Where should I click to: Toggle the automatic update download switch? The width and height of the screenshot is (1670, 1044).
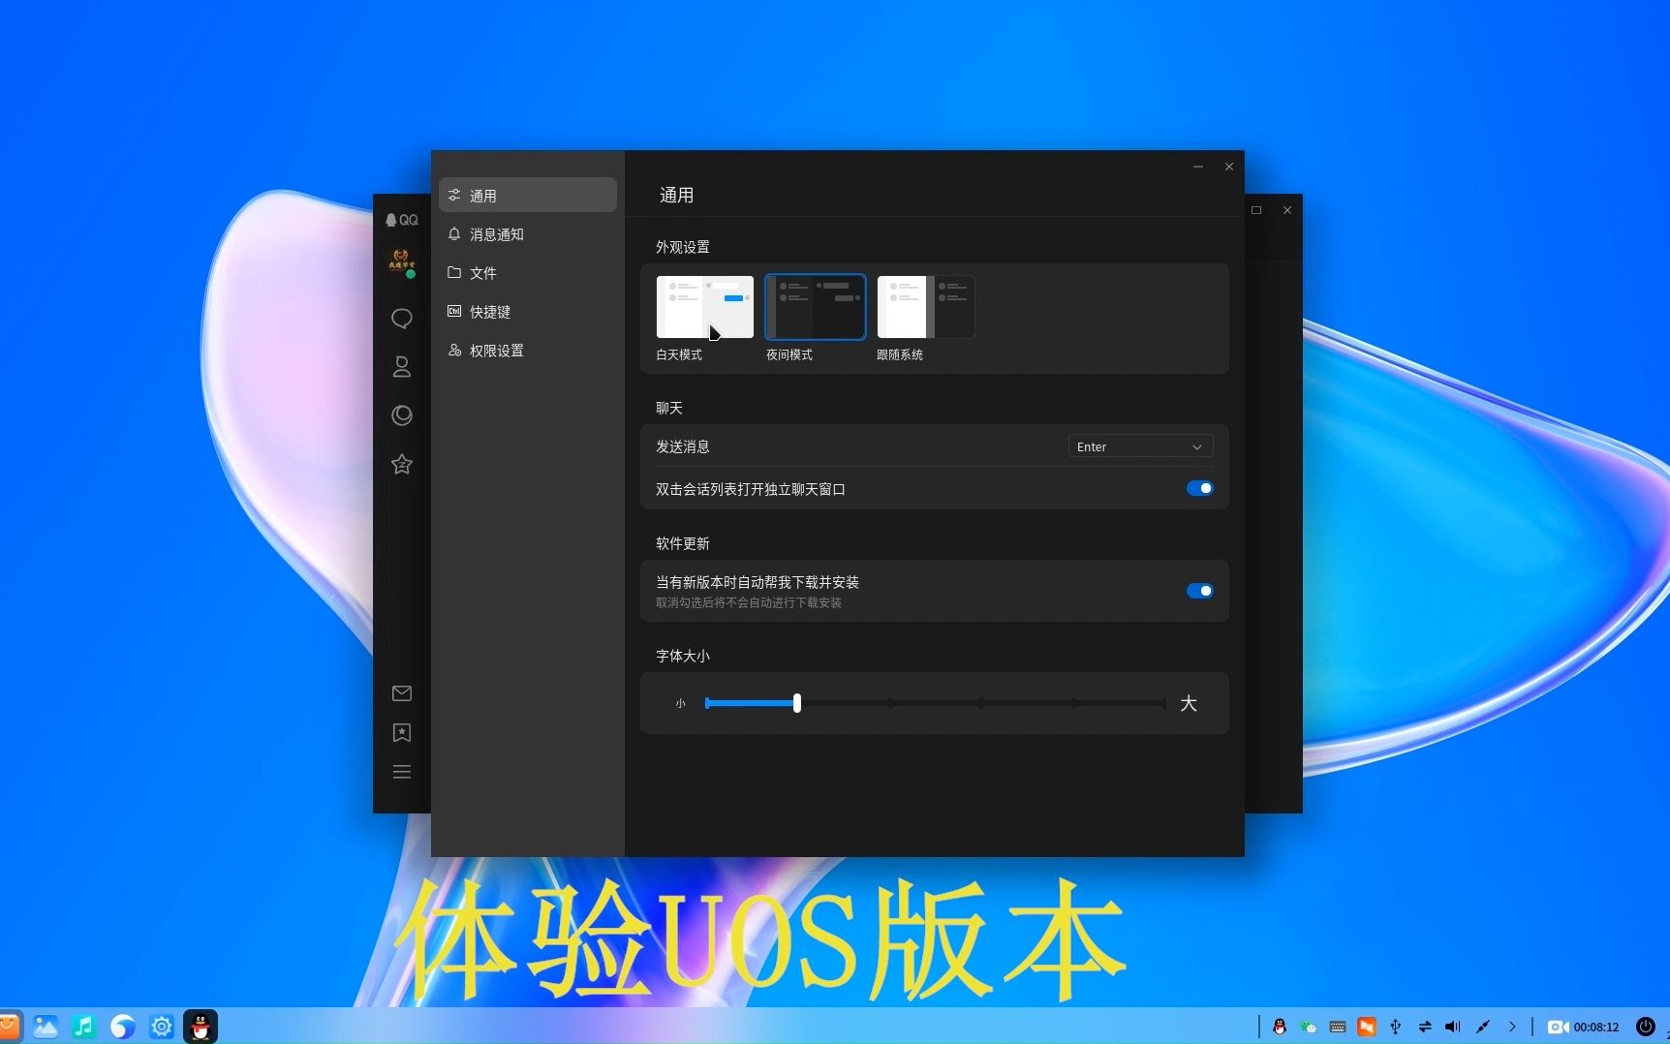tap(1199, 591)
